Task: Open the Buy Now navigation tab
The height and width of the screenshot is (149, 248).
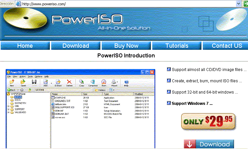Action: click(126, 45)
